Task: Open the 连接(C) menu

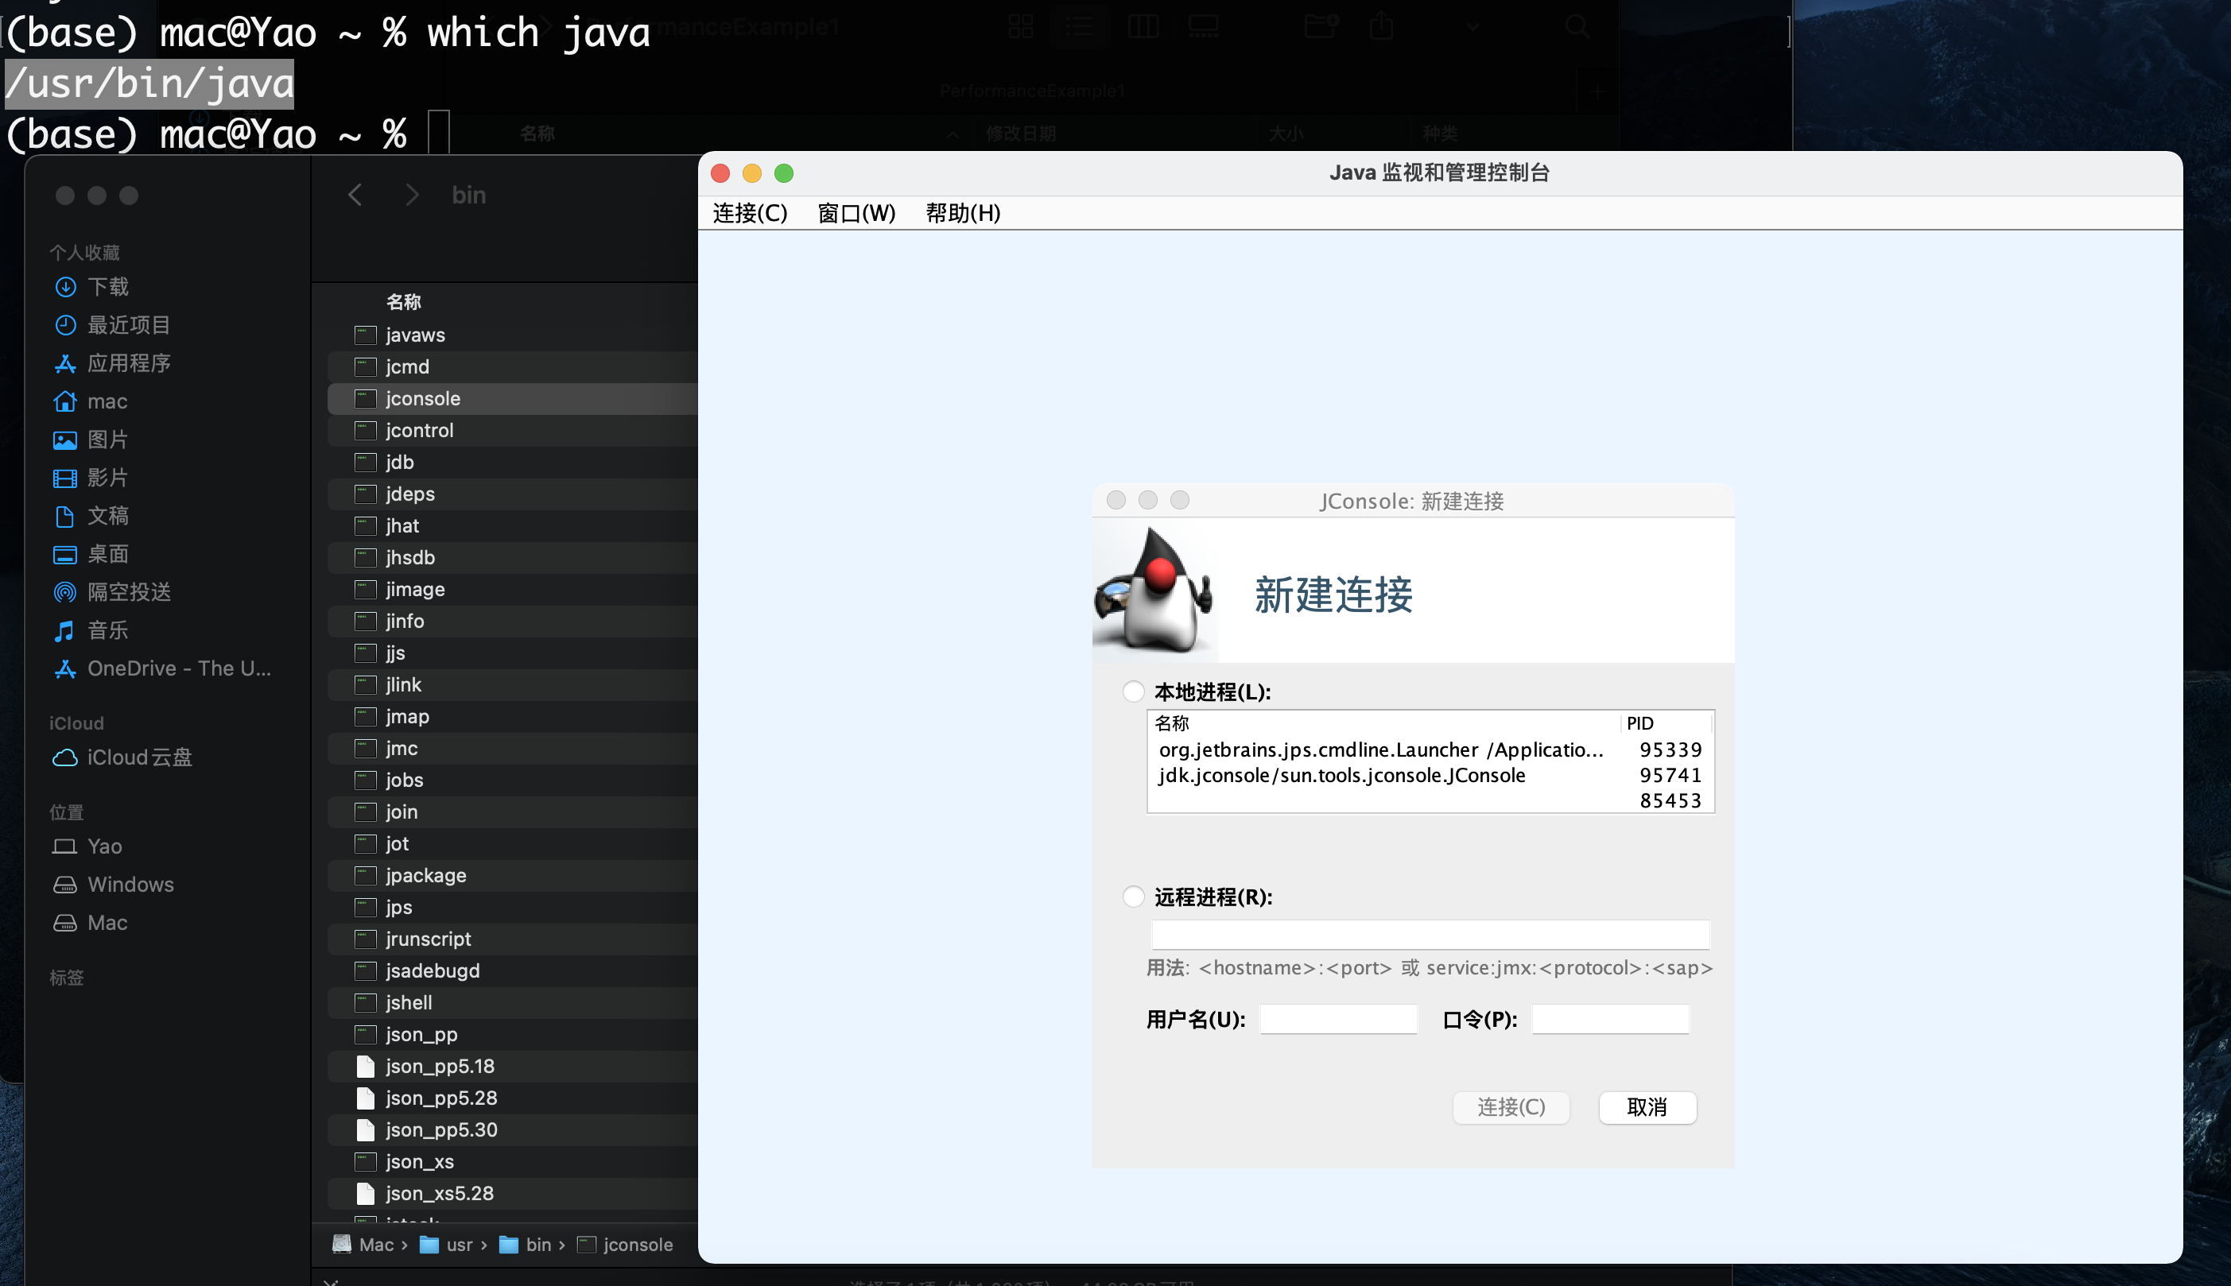Action: click(x=748, y=213)
